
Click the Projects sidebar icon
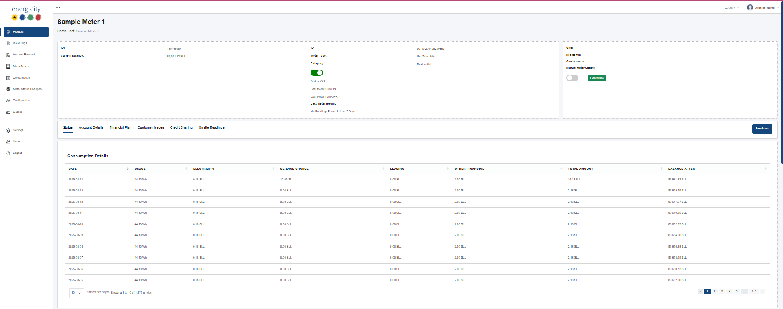pyautogui.click(x=8, y=32)
